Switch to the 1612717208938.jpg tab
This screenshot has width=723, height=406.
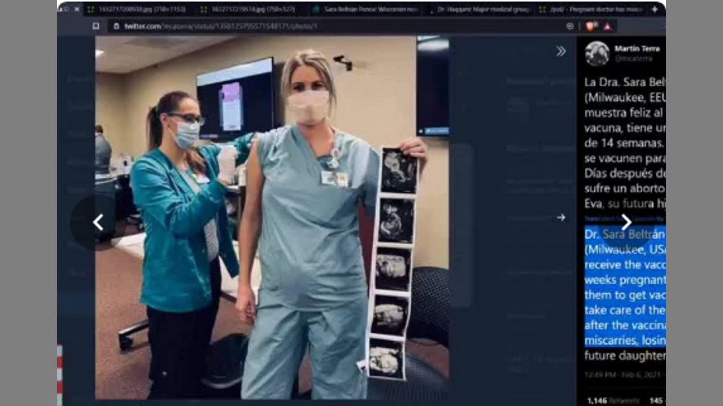coord(136,9)
